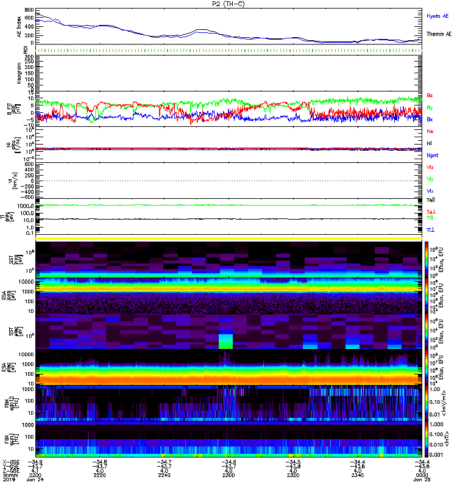457x488 pixels.
Task: Click the blue Vix velocity legend label
Action: click(430, 191)
